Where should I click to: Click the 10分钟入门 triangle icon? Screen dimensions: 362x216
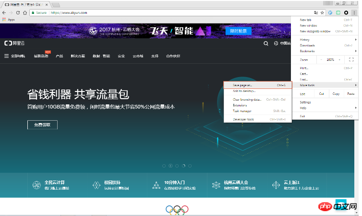pos(157,185)
